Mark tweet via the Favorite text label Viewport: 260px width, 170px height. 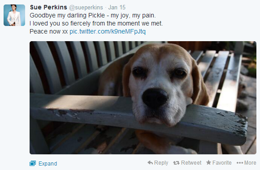point(222,163)
